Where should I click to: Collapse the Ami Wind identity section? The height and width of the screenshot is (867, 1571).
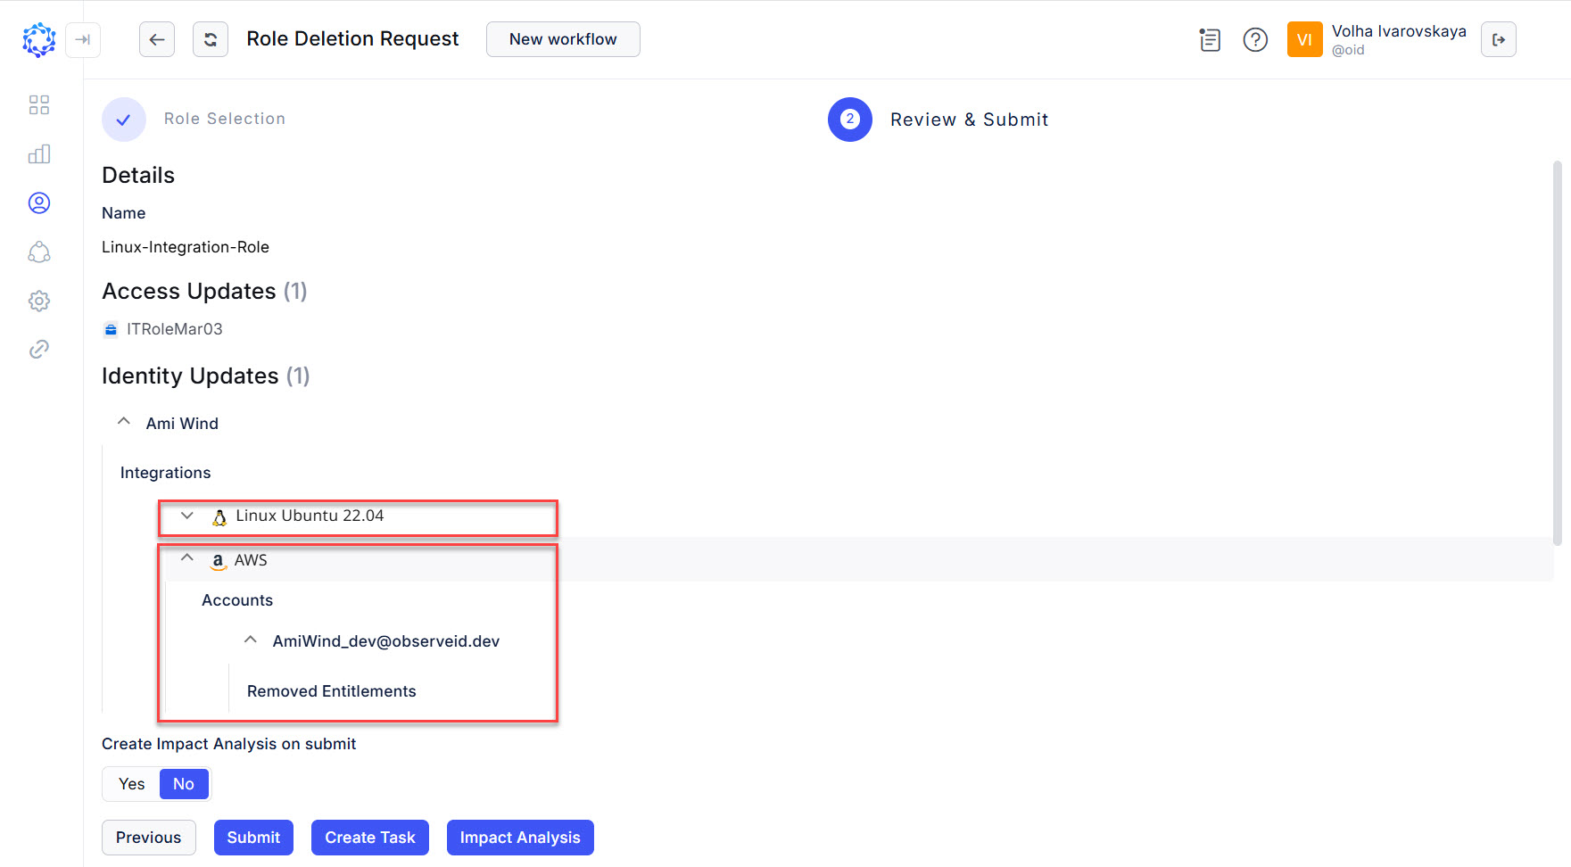pos(124,420)
